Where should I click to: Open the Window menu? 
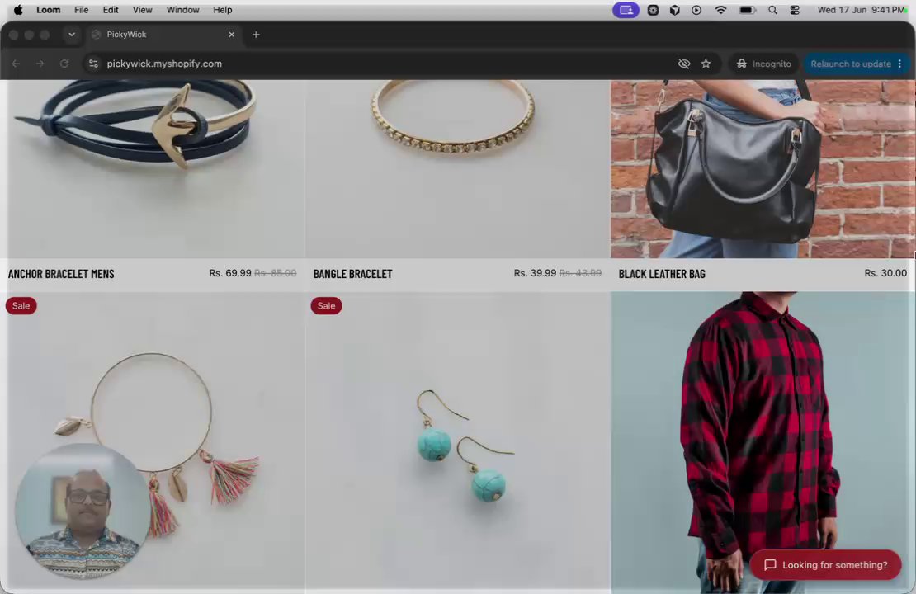tap(182, 10)
